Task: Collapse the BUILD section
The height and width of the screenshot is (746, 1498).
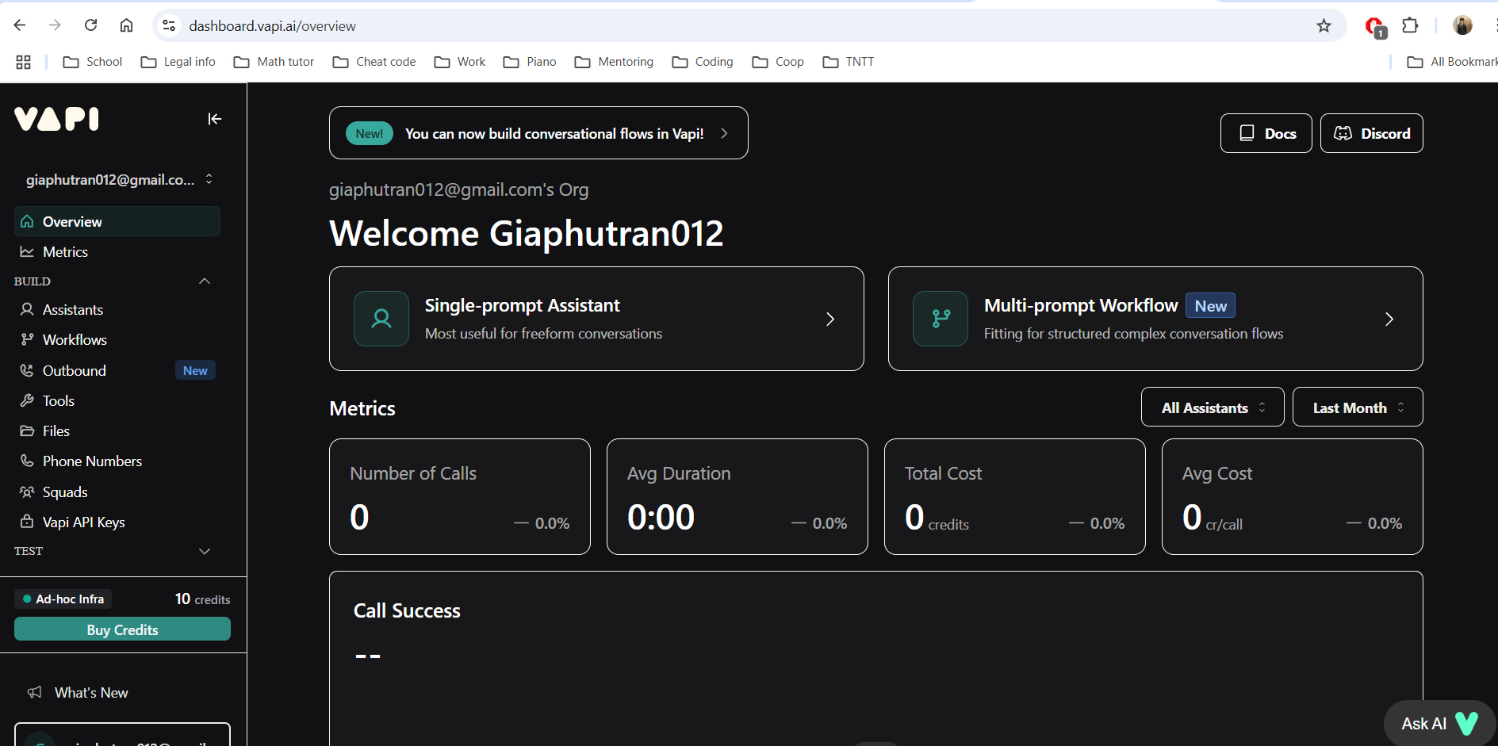Action: tap(205, 281)
